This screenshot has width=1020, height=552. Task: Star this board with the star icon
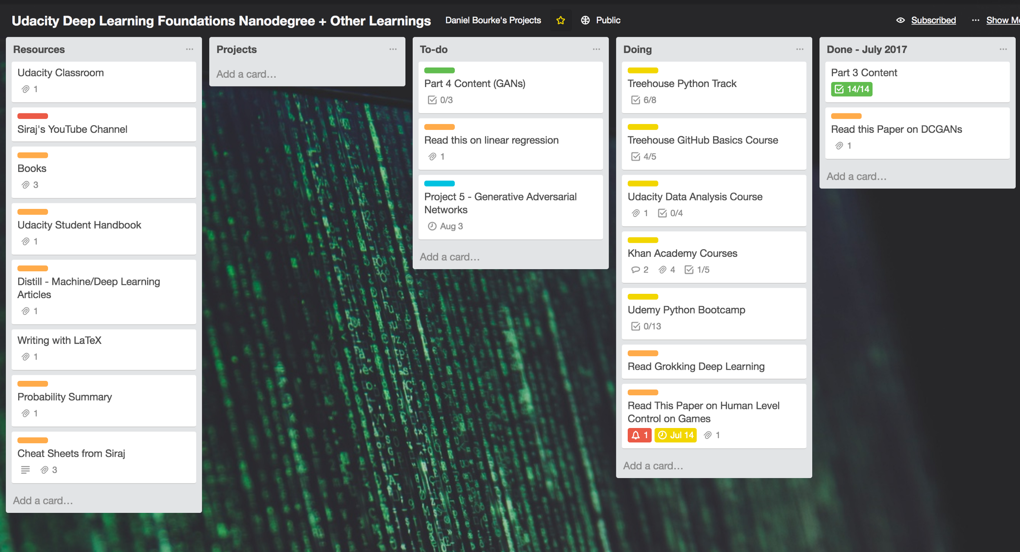pyautogui.click(x=560, y=20)
